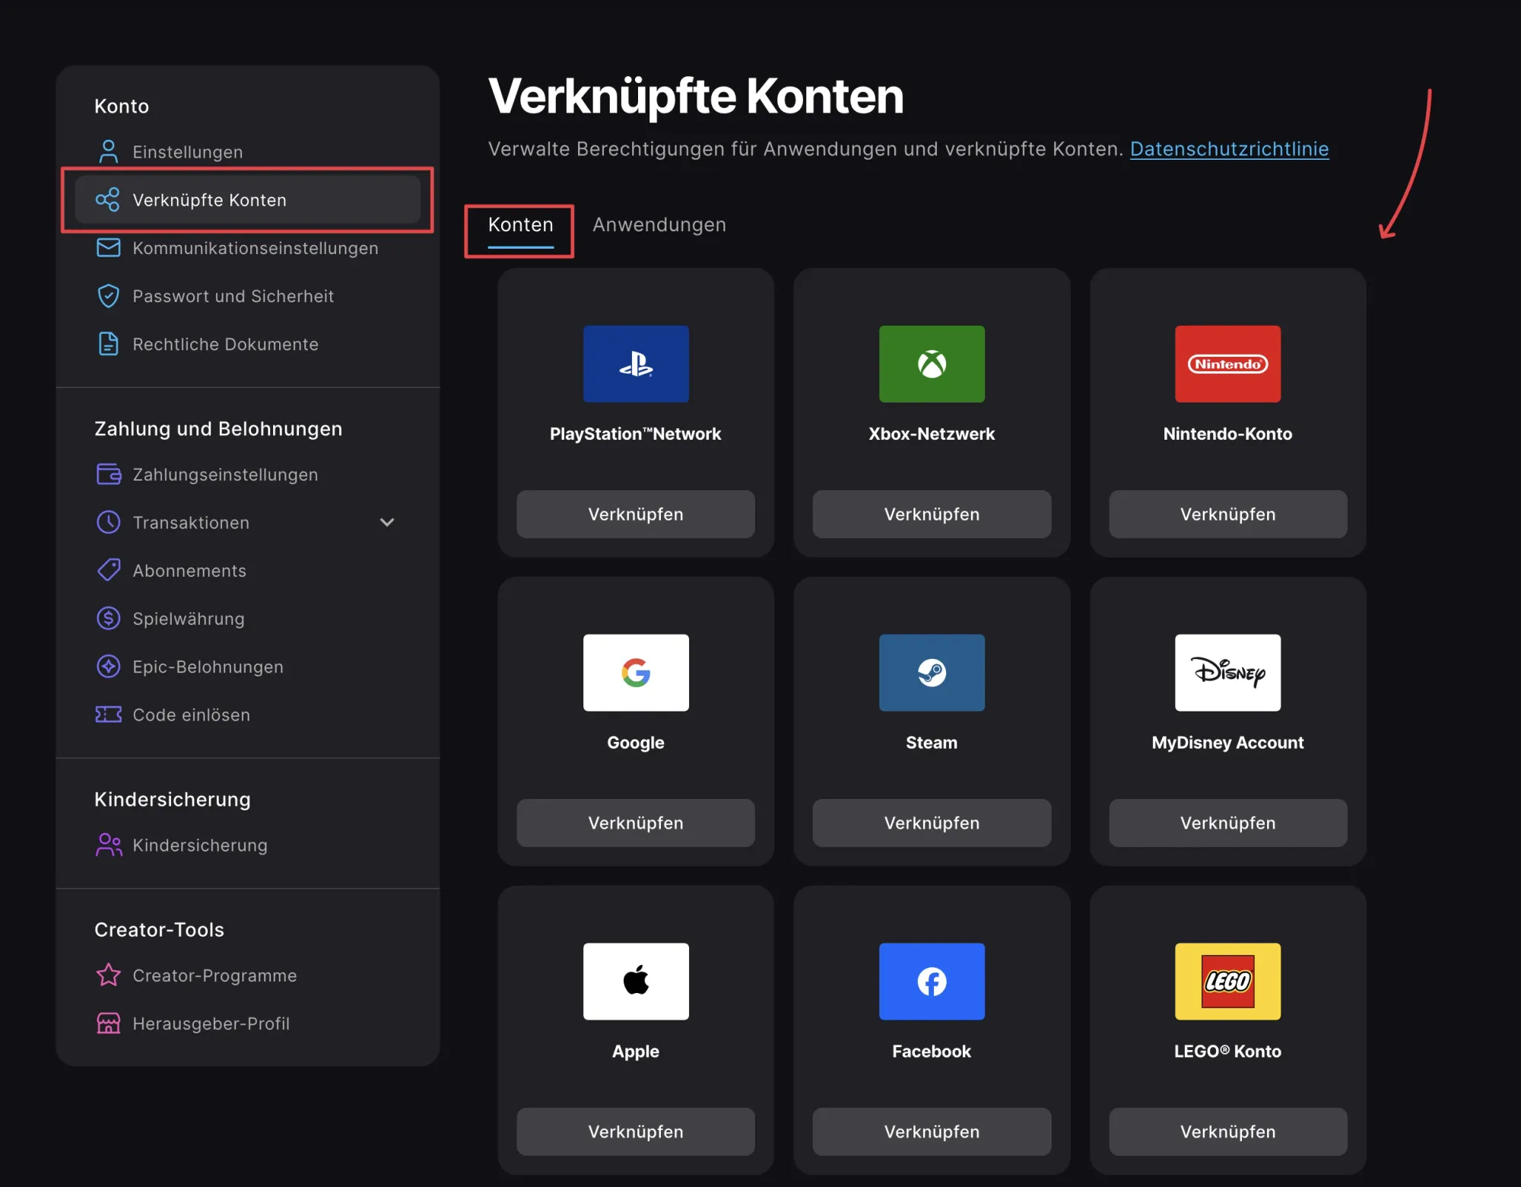Image resolution: width=1521 pixels, height=1187 pixels.
Task: Click the Spielwährung coin icon
Action: point(109,618)
